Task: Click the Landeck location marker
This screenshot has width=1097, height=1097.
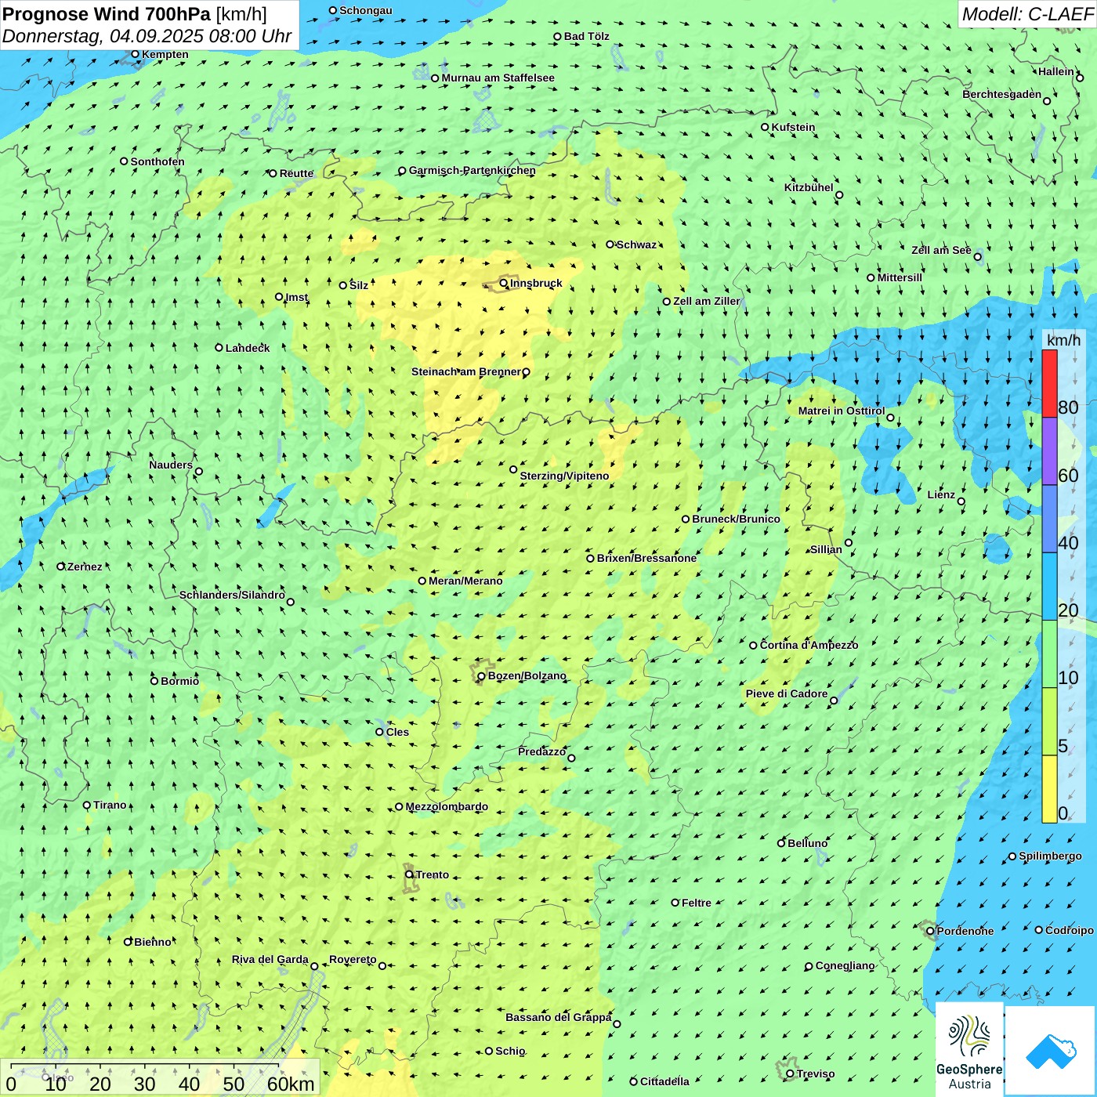Action: 219,347
